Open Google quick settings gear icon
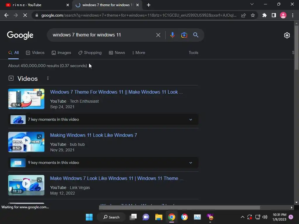This screenshot has width=299, height=224. (x=287, y=35)
